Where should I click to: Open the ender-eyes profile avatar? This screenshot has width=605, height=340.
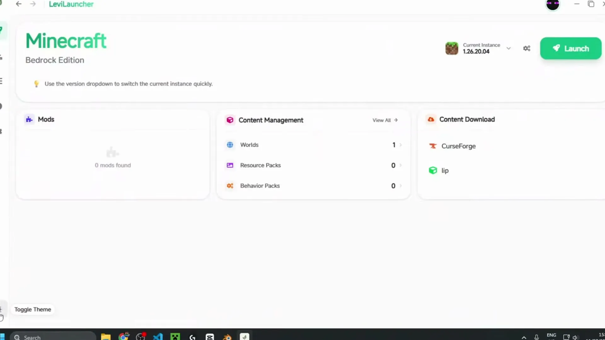coord(552,4)
